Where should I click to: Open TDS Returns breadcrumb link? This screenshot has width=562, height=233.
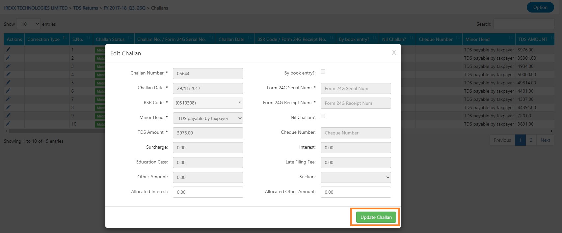pos(86,8)
